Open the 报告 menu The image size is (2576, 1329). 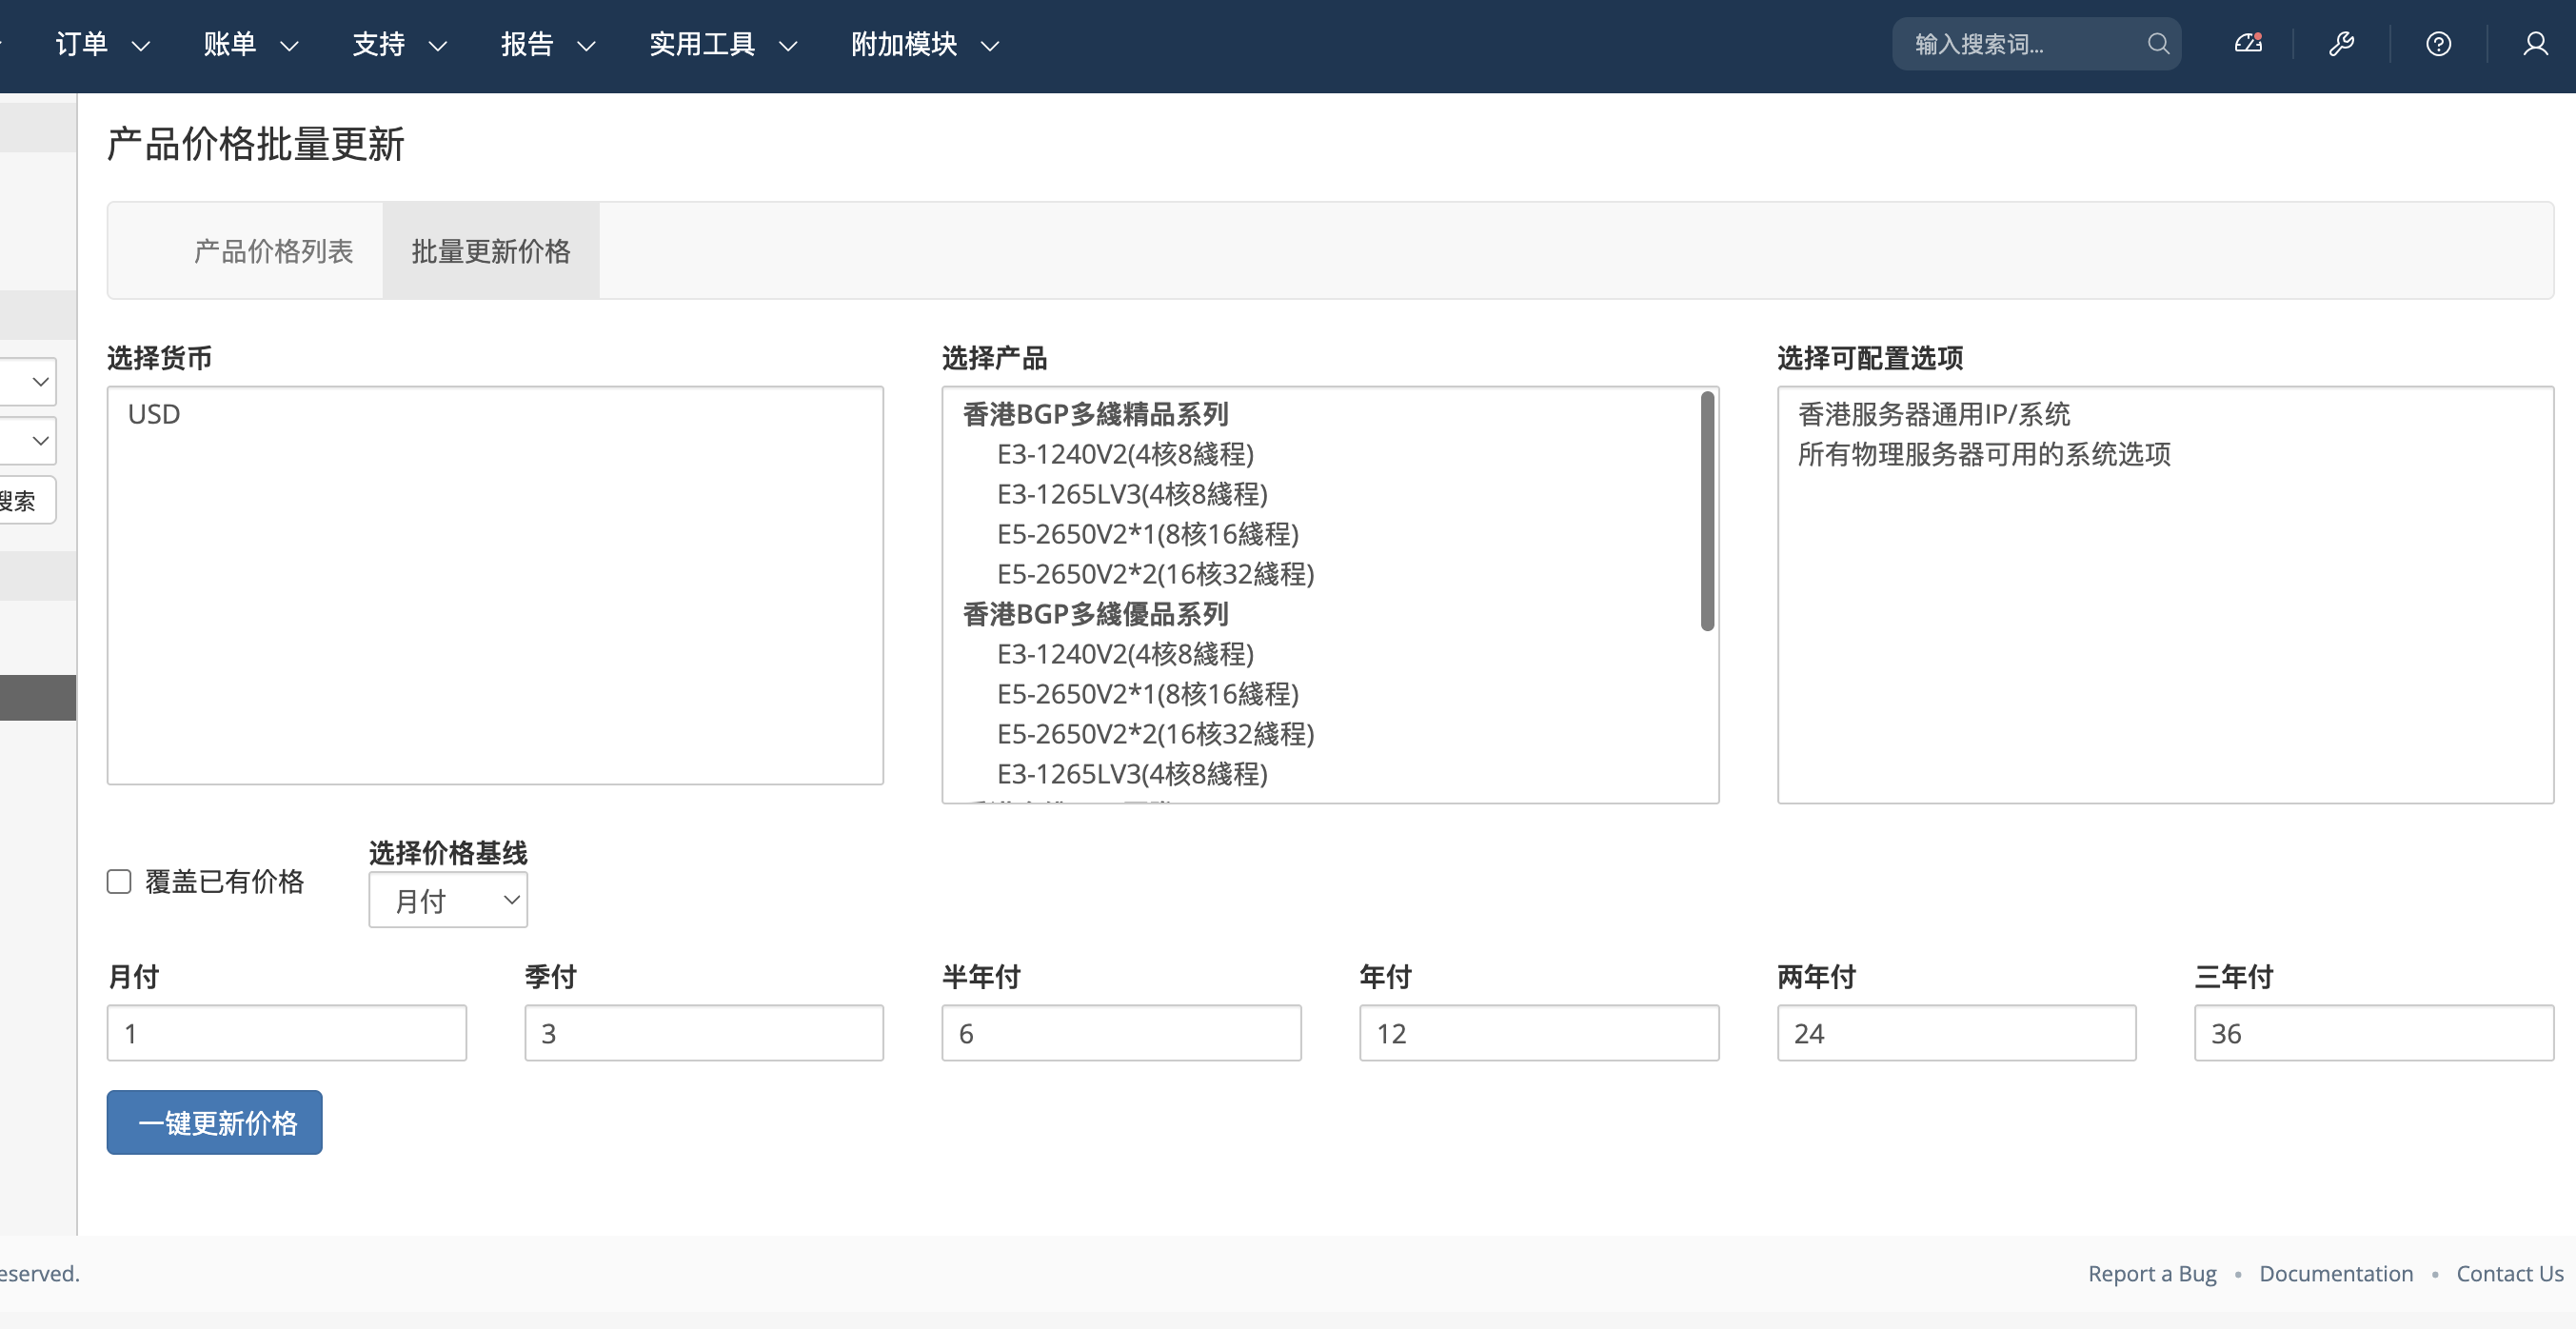[547, 45]
